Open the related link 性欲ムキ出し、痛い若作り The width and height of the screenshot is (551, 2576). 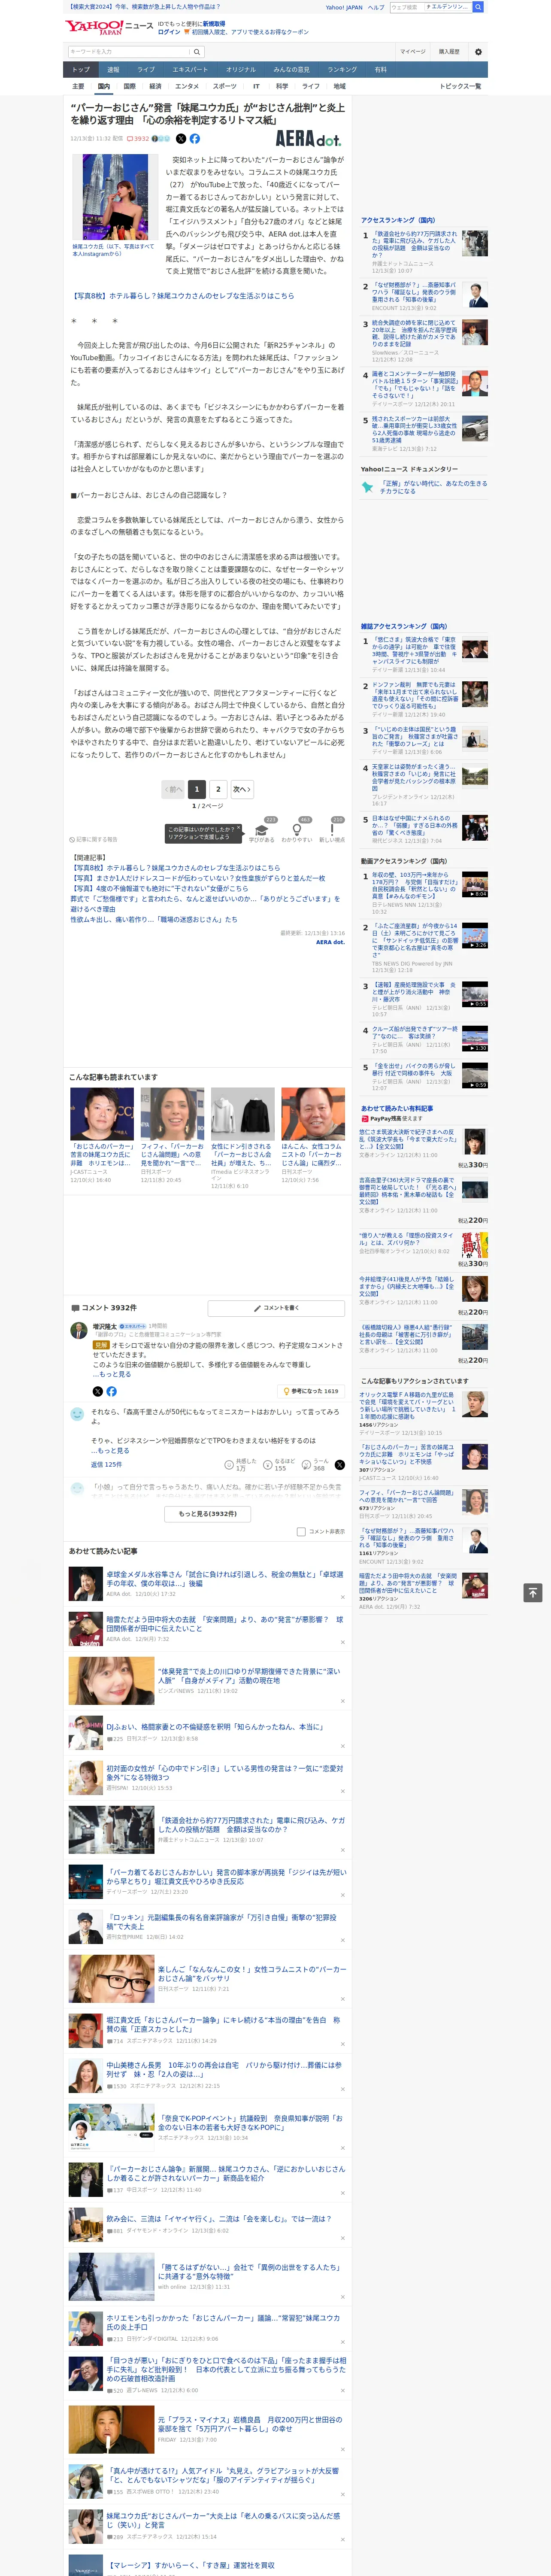[153, 919]
